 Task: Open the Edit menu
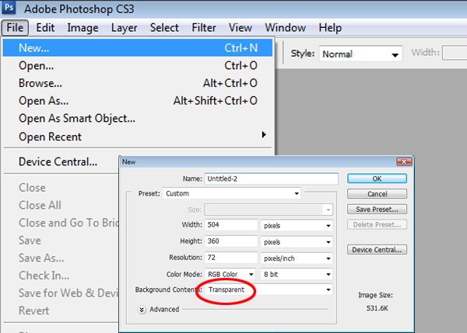click(x=45, y=28)
